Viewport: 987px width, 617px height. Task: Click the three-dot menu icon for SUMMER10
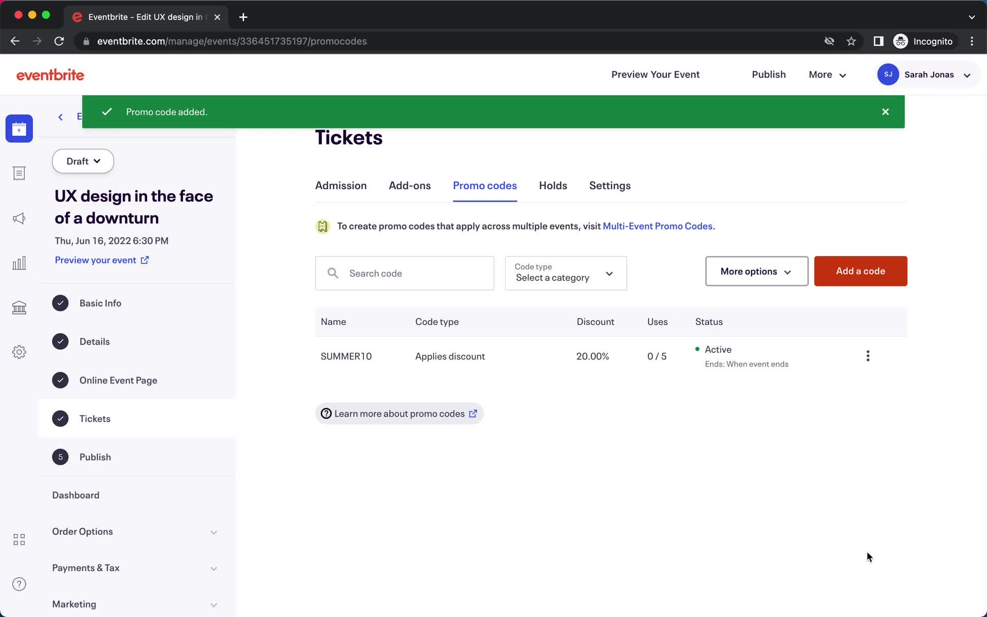pos(868,356)
